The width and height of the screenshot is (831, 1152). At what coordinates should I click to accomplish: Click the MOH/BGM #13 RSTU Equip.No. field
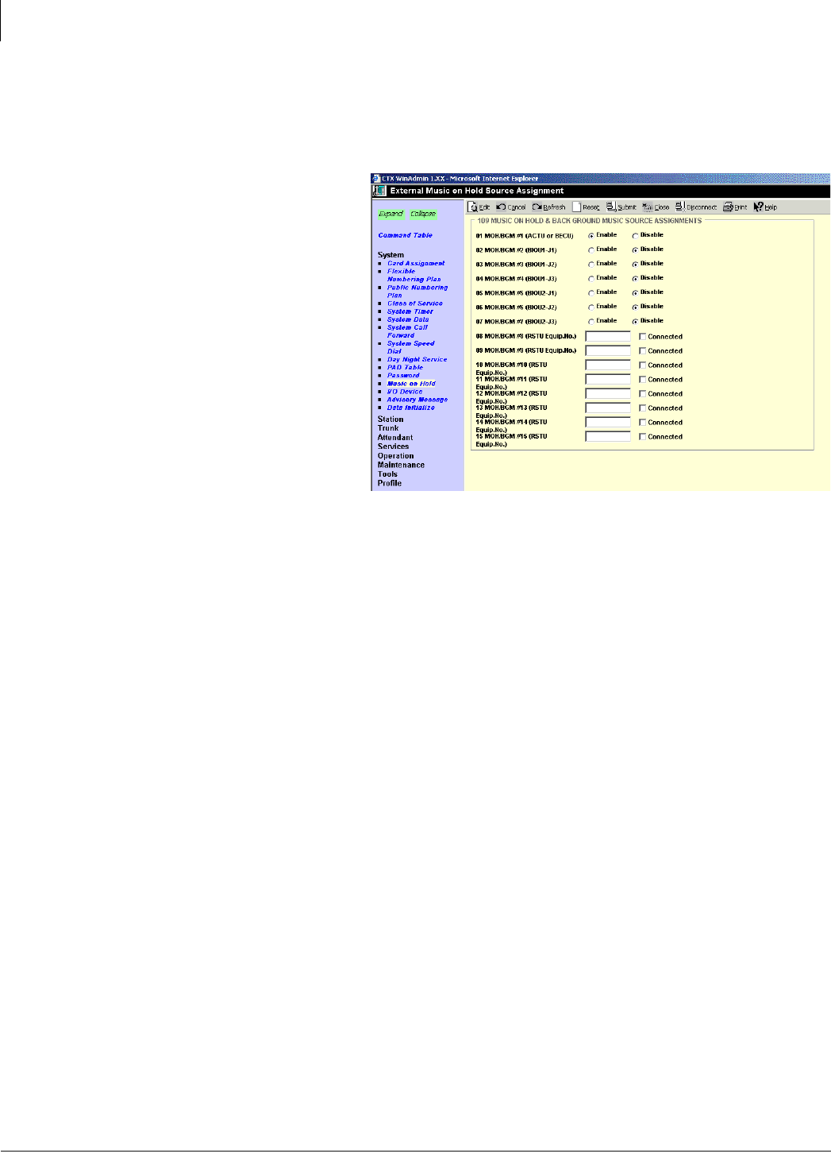608,408
